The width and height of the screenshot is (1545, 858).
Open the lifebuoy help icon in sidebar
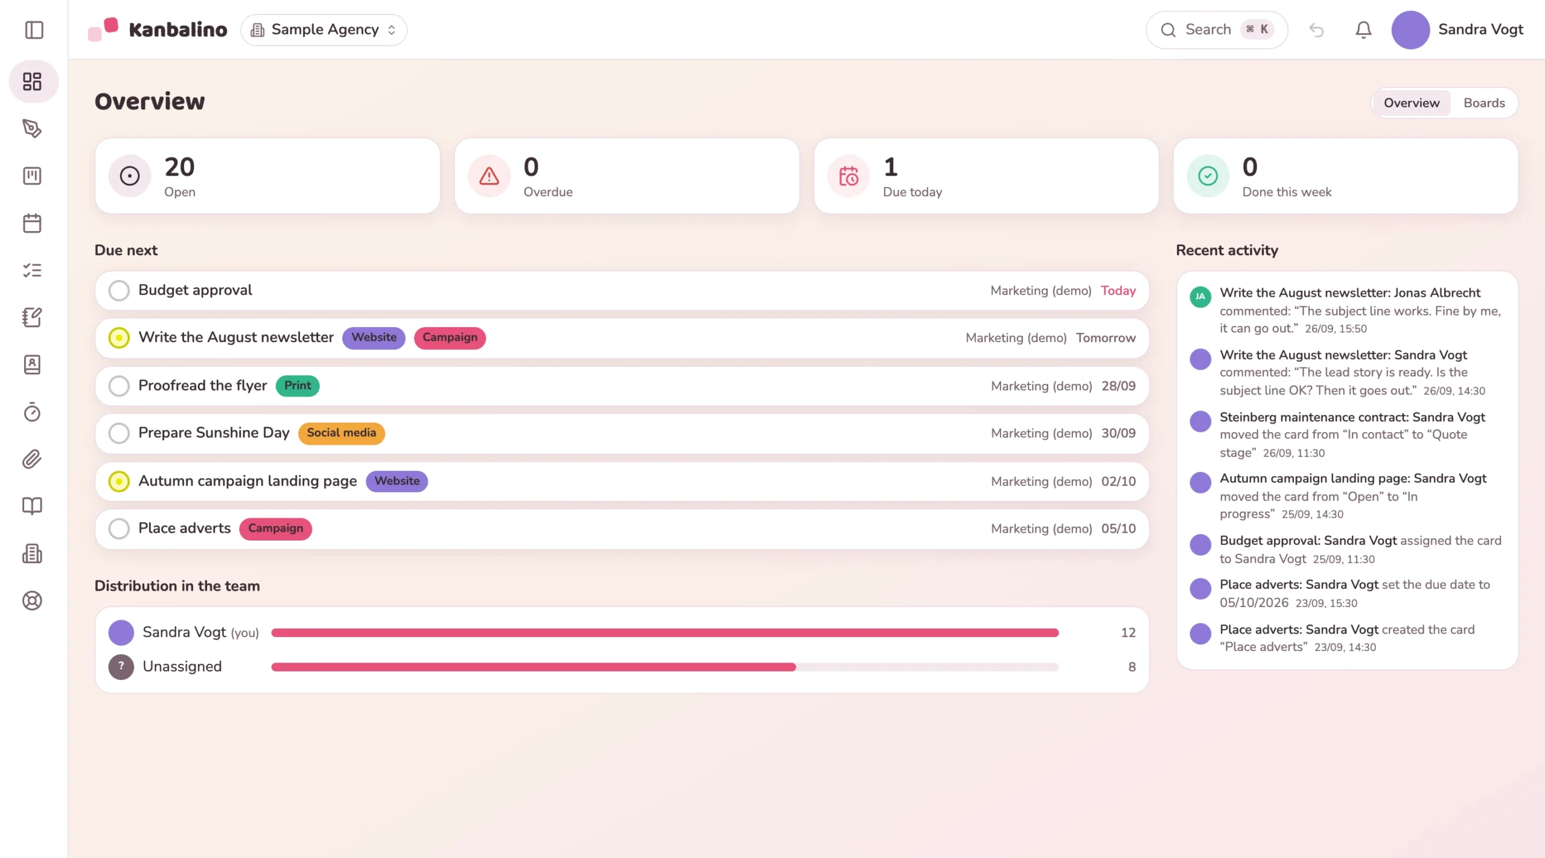click(33, 600)
